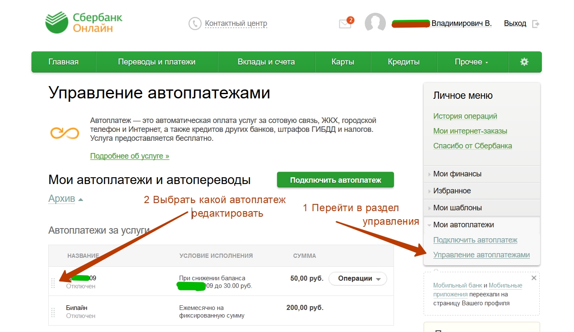Open the Операции dropdown for the first autopayment
The height and width of the screenshot is (332, 574).
coord(357,279)
